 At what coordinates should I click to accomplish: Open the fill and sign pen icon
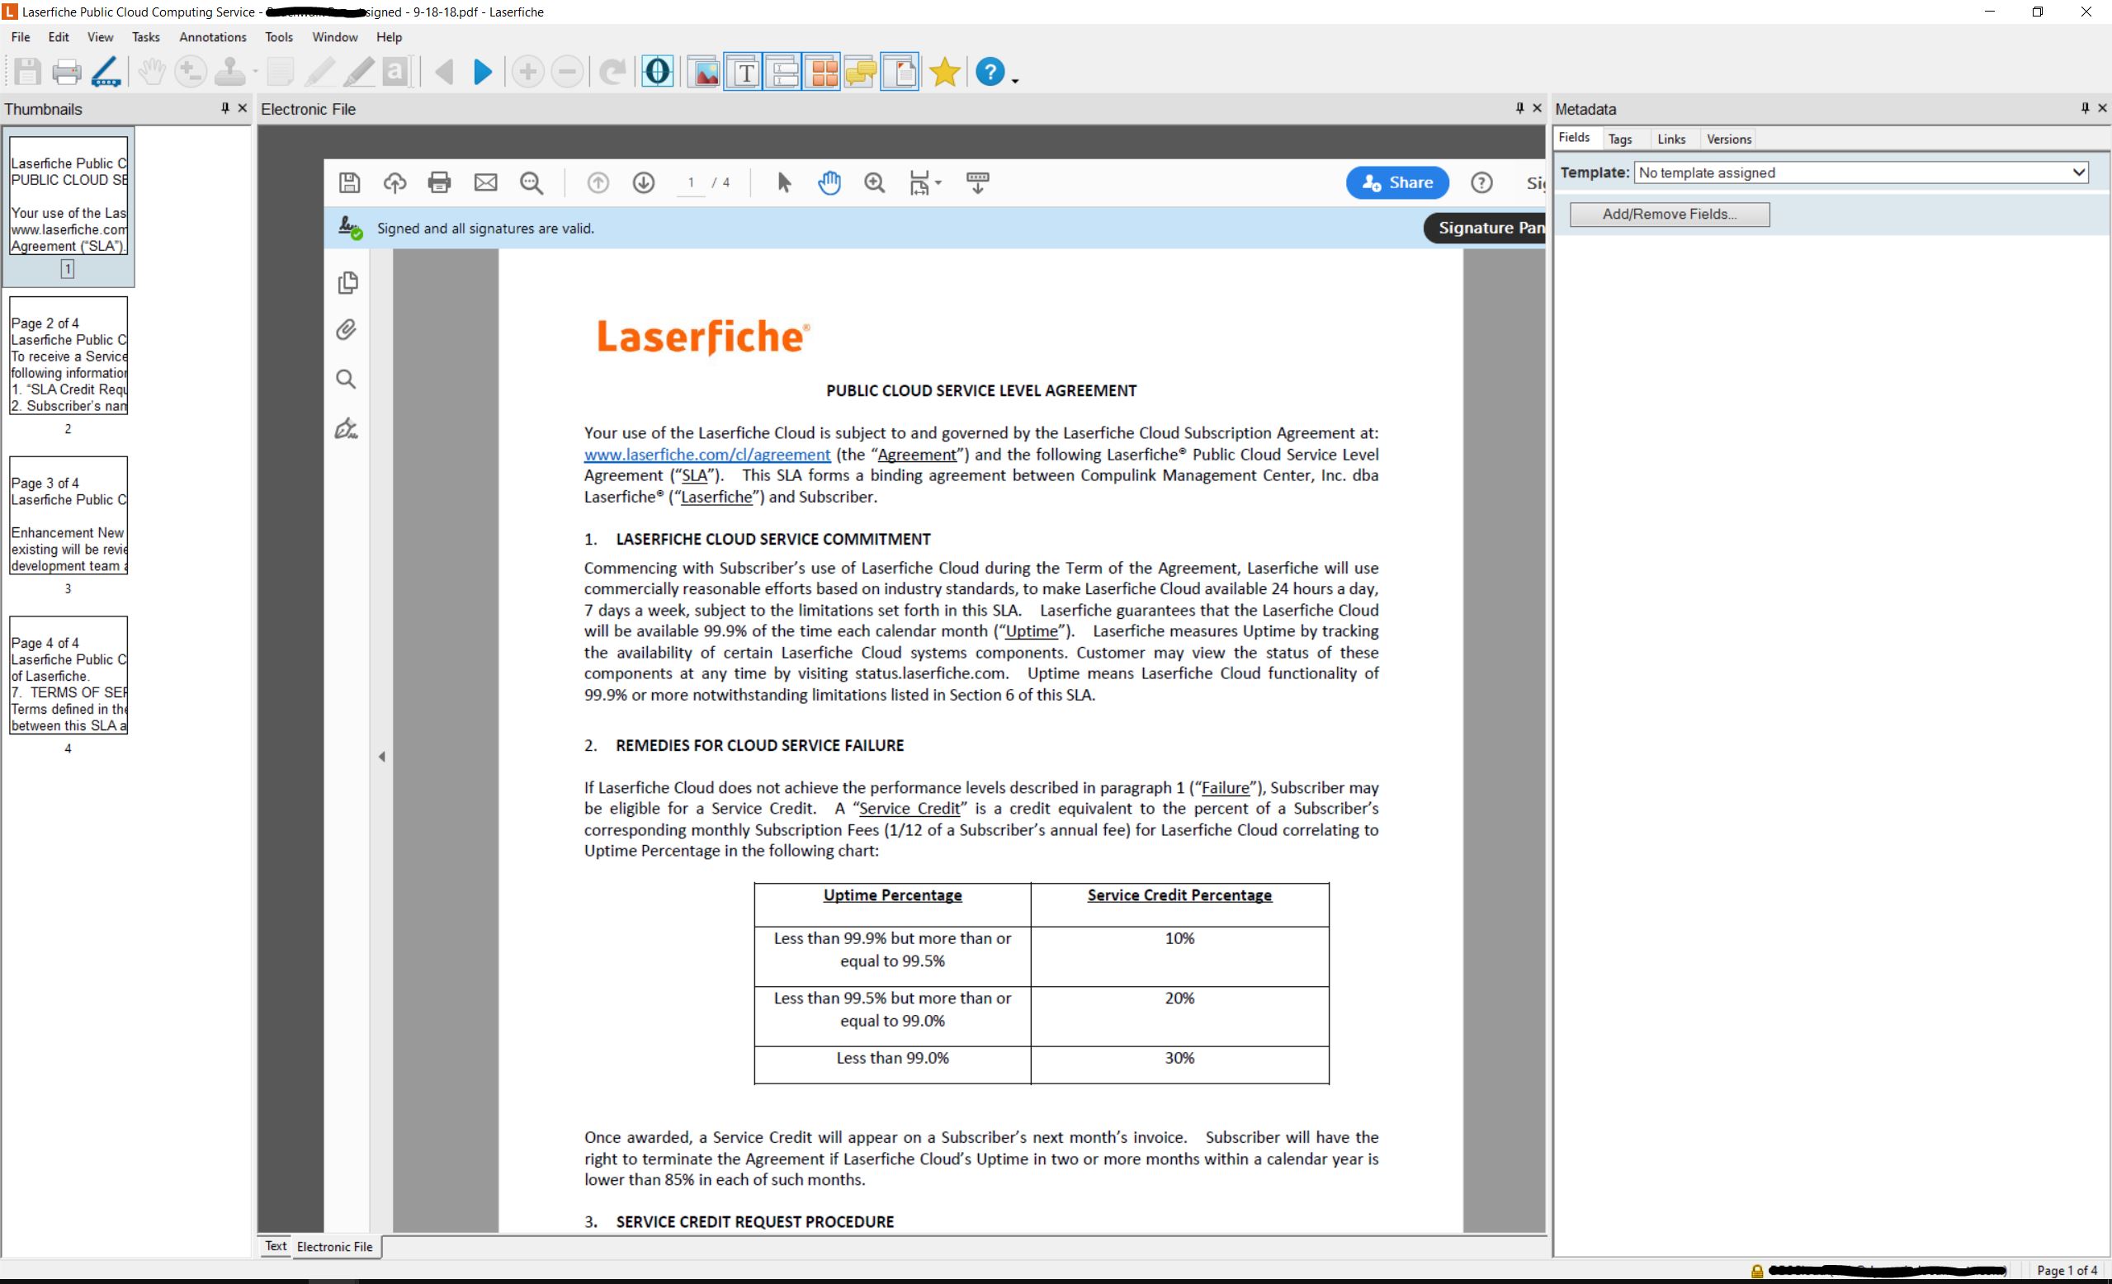[x=347, y=428]
